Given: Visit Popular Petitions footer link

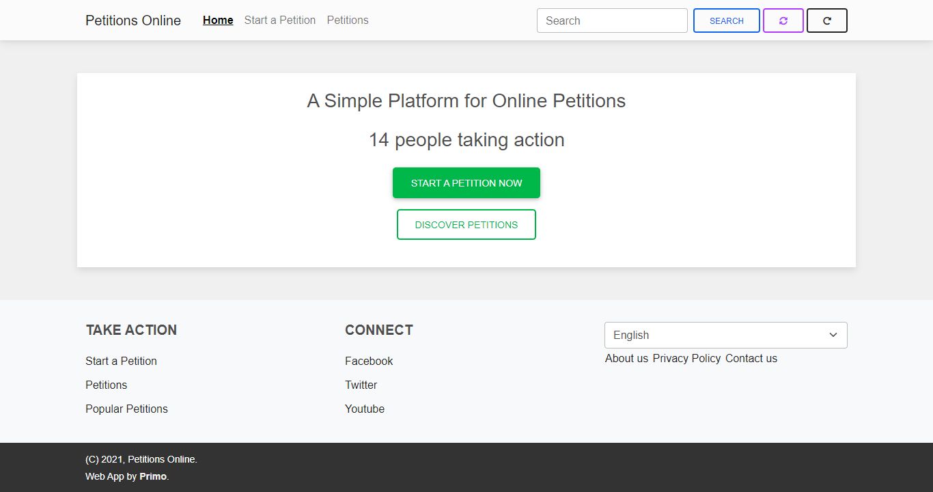Looking at the screenshot, I should click(126, 409).
